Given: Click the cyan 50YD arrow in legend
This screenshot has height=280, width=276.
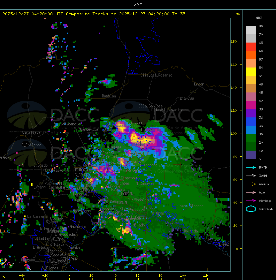Looking at the screenshot, I should (x=251, y=167).
